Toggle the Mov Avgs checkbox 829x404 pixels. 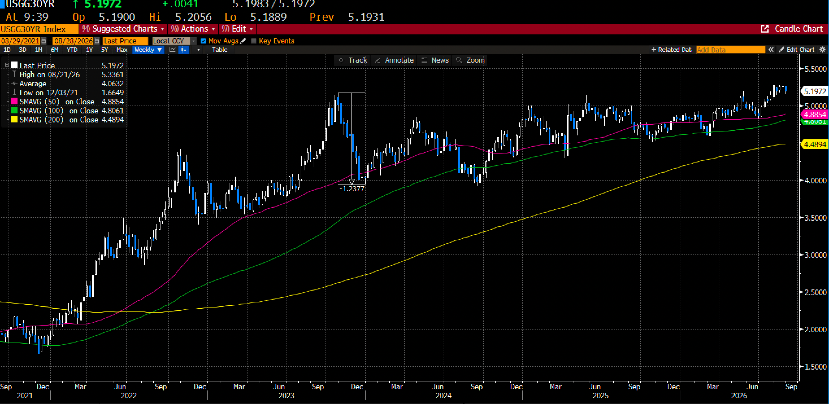[x=203, y=41]
